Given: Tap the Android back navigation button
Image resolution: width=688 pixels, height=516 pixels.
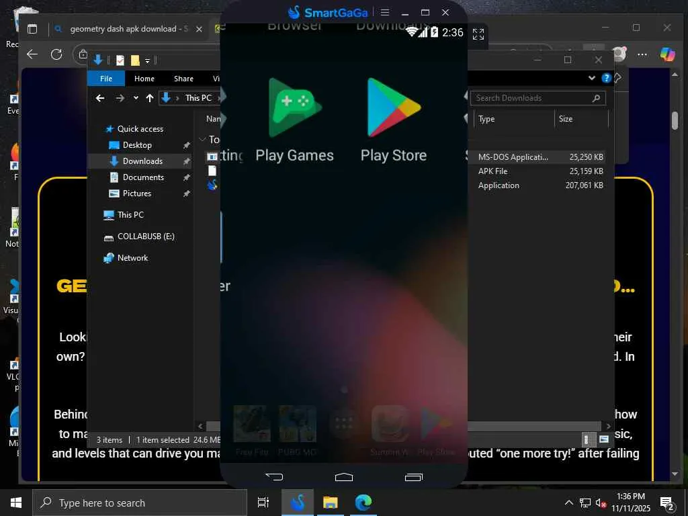Looking at the screenshot, I should point(274,476).
